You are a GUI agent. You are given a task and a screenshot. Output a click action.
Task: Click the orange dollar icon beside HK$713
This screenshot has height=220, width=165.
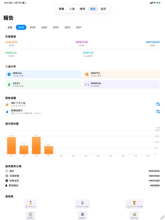pos(87,74)
